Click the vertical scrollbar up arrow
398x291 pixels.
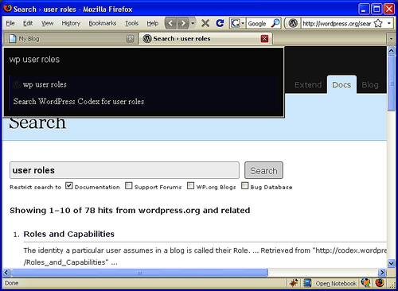[391, 51]
